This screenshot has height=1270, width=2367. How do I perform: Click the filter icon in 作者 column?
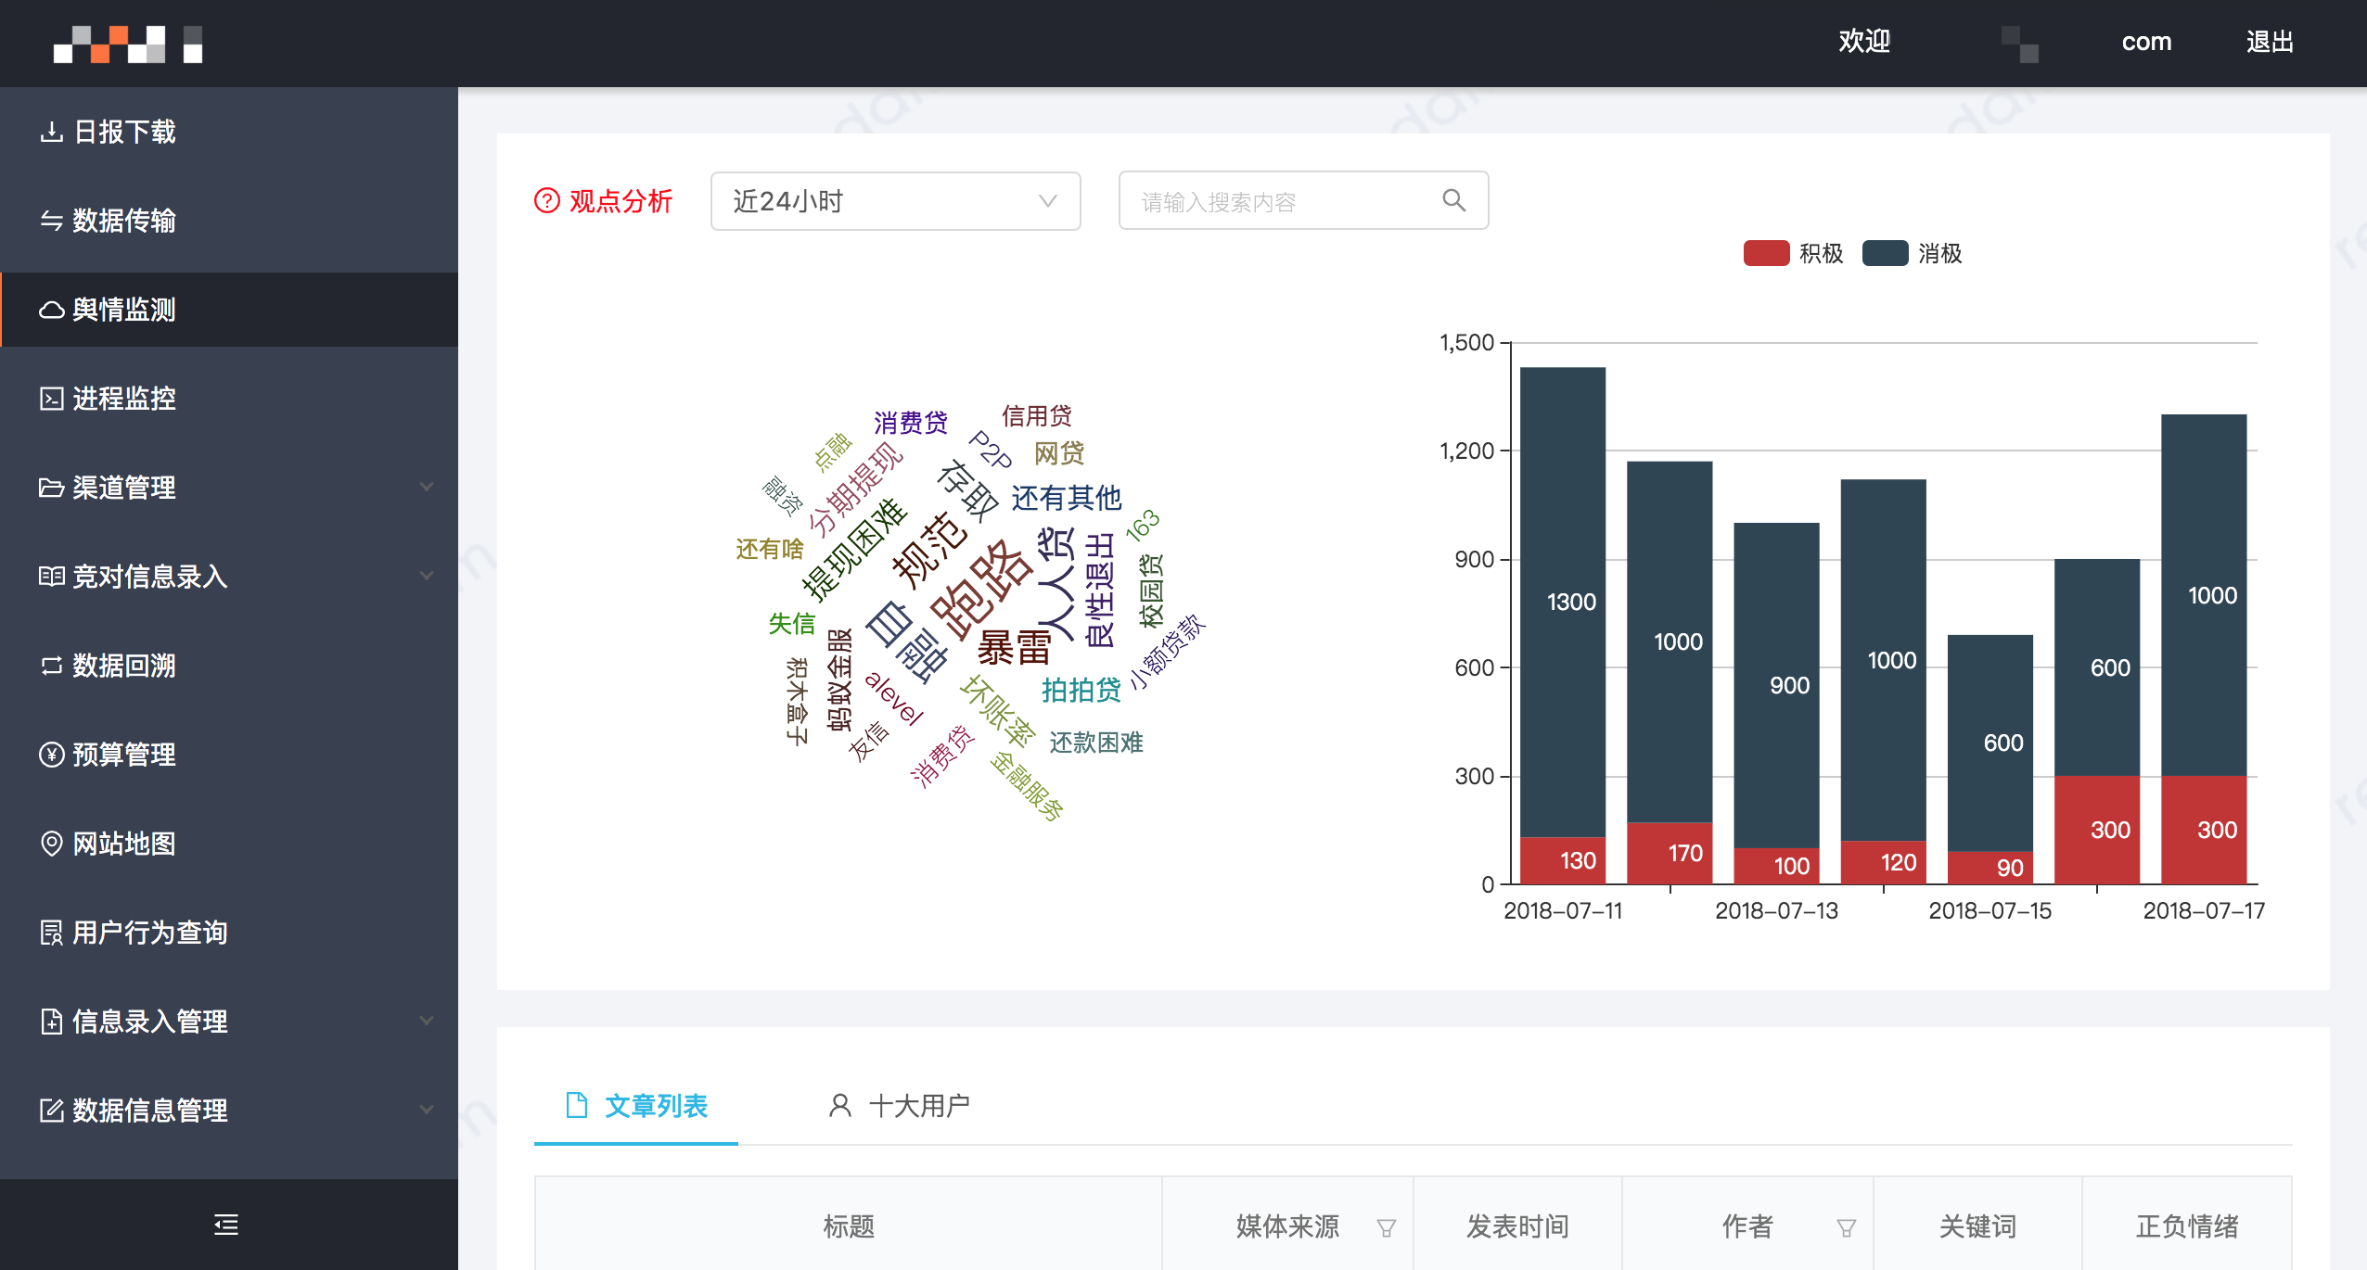pos(1847,1228)
